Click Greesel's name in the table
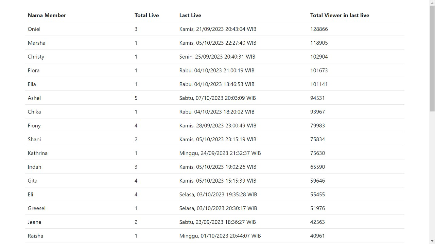435x244 pixels. [x=36, y=208]
